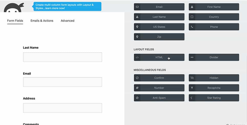Select the Form Fields tab
The image size is (247, 125).
(15, 21)
